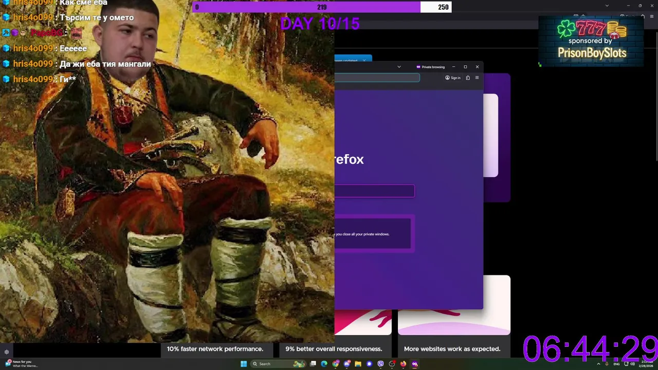Click the 219 of 250 goal progress bar

(x=322, y=7)
